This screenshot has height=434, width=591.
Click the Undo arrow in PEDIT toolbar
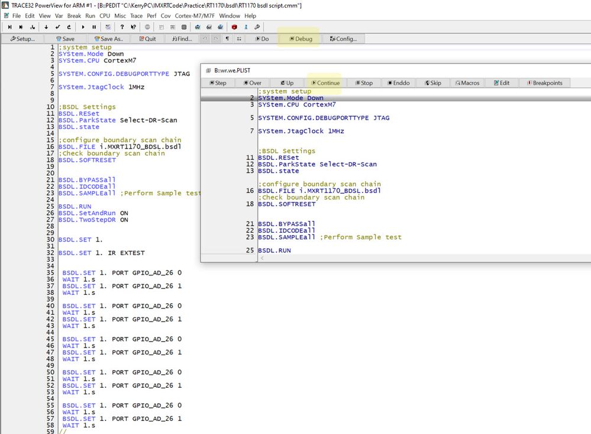tap(205, 39)
